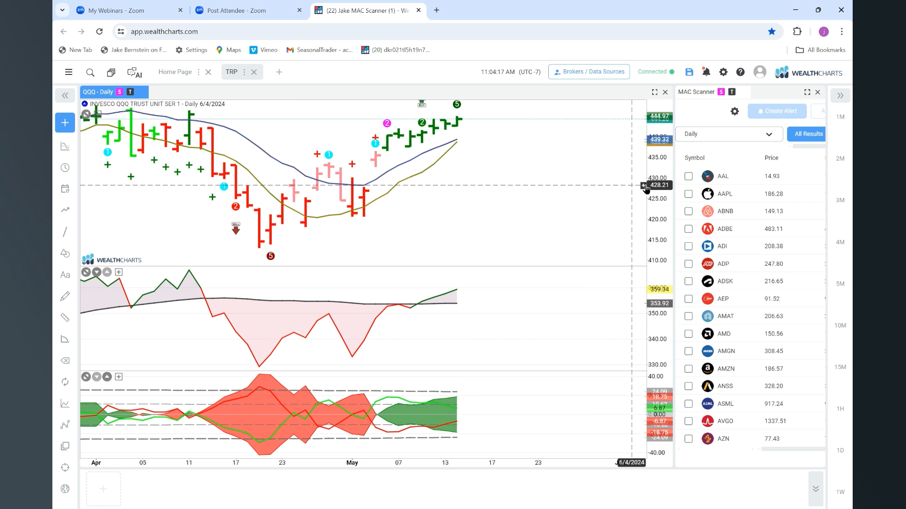Open the All Bookmarks folder
This screenshot has width=906, height=509.
click(820, 50)
